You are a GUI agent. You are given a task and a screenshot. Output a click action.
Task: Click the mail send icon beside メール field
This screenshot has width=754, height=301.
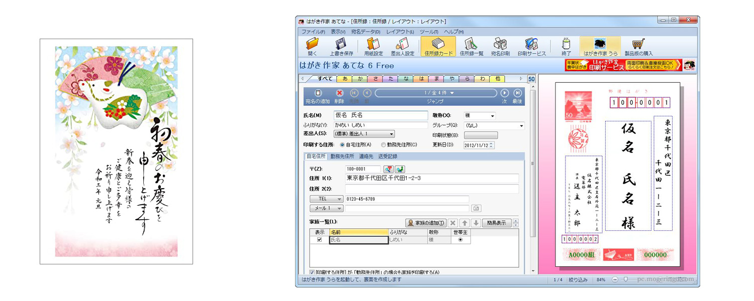[x=476, y=208]
